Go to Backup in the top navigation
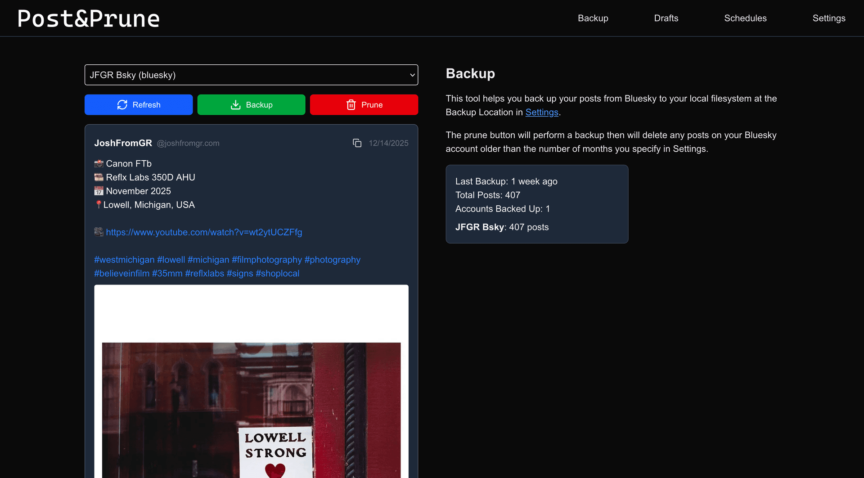This screenshot has width=864, height=478. click(x=593, y=18)
